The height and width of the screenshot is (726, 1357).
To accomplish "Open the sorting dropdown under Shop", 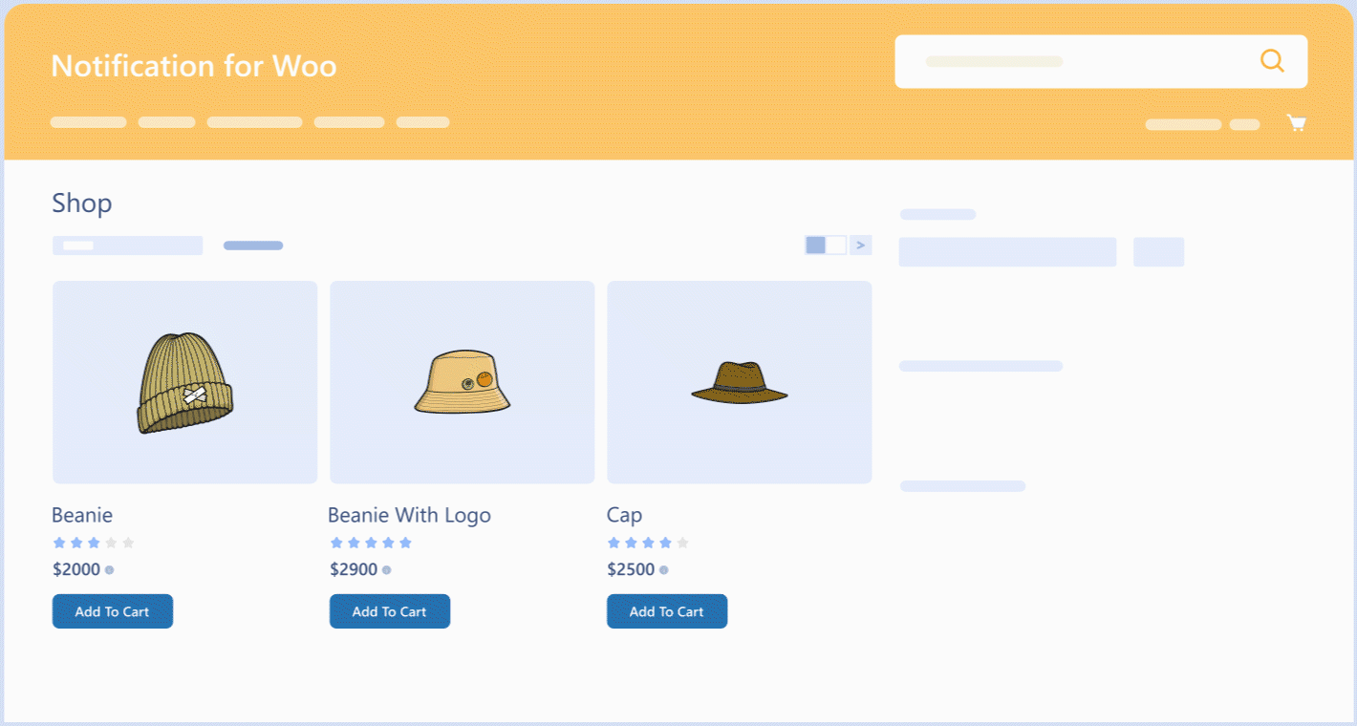I will 127,246.
